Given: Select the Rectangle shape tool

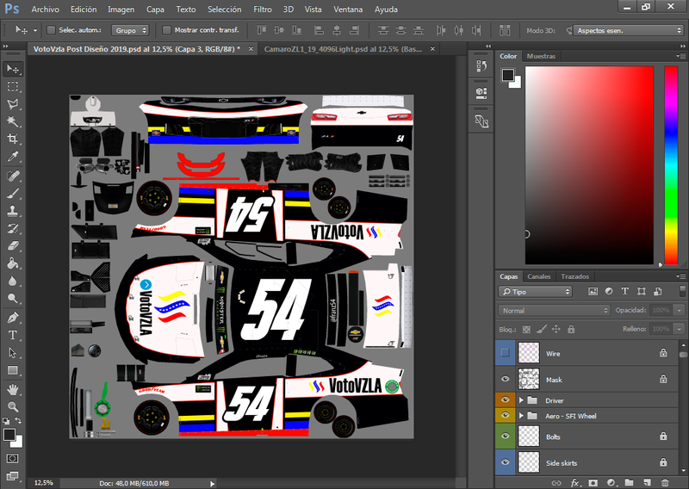Looking at the screenshot, I should click(13, 370).
